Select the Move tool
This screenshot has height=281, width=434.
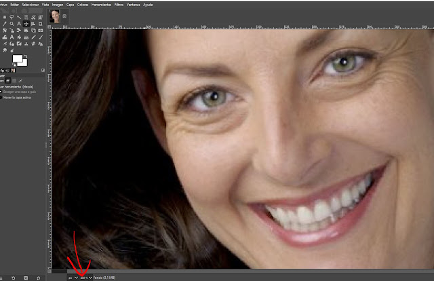coord(26,24)
